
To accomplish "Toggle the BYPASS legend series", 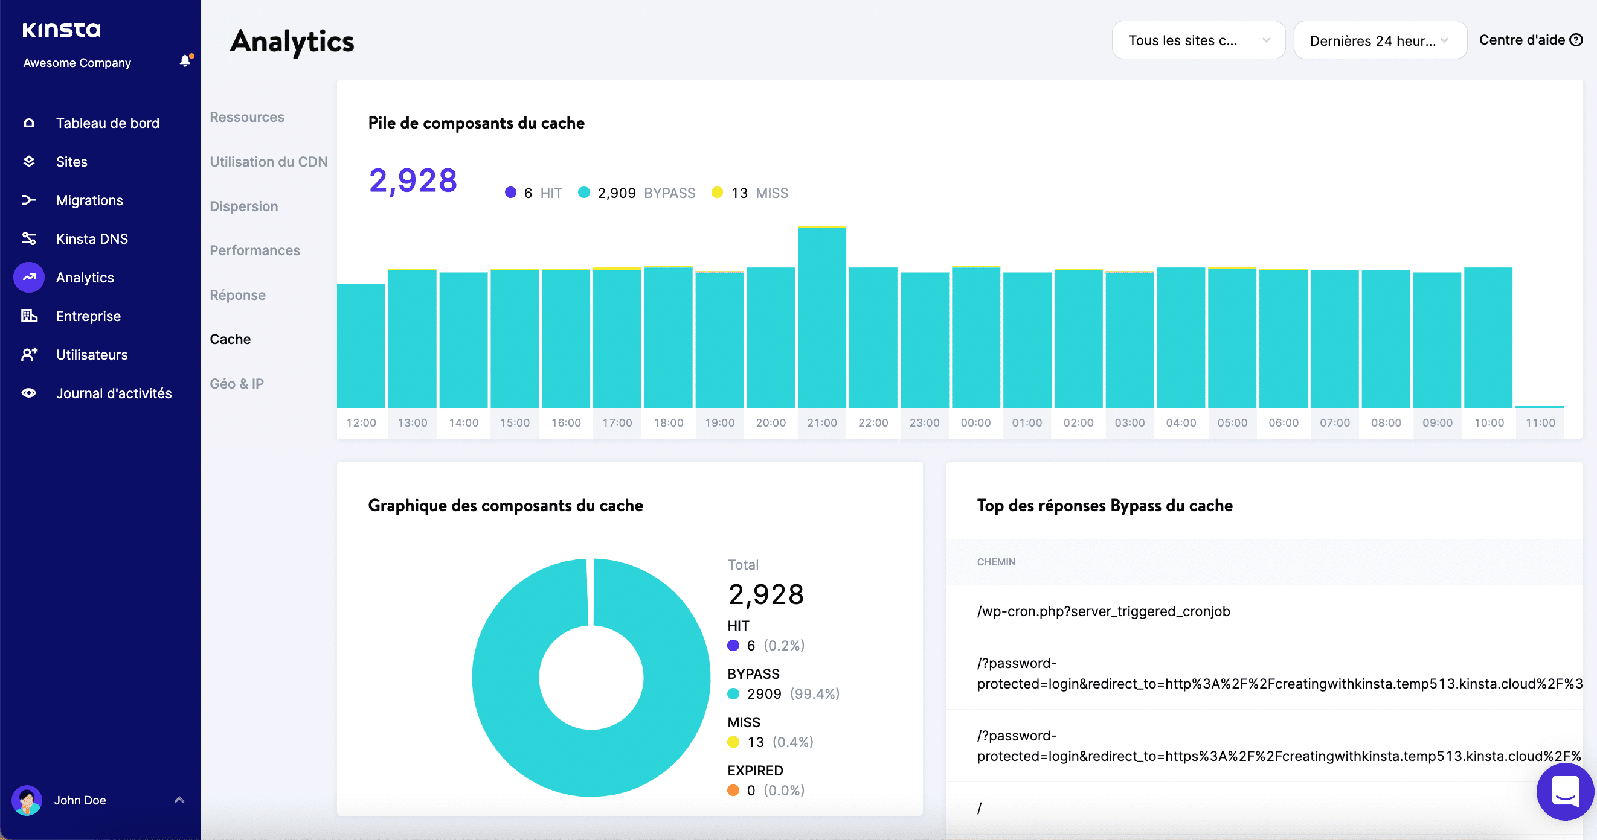I will (x=637, y=193).
